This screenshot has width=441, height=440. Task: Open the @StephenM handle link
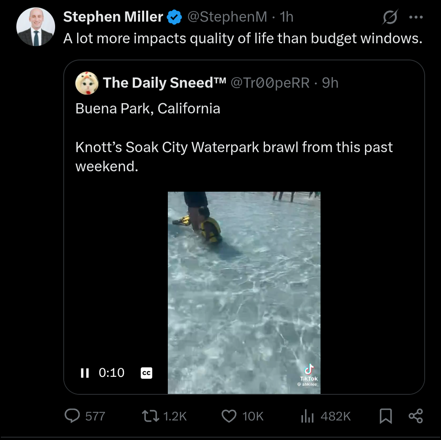pyautogui.click(x=227, y=17)
